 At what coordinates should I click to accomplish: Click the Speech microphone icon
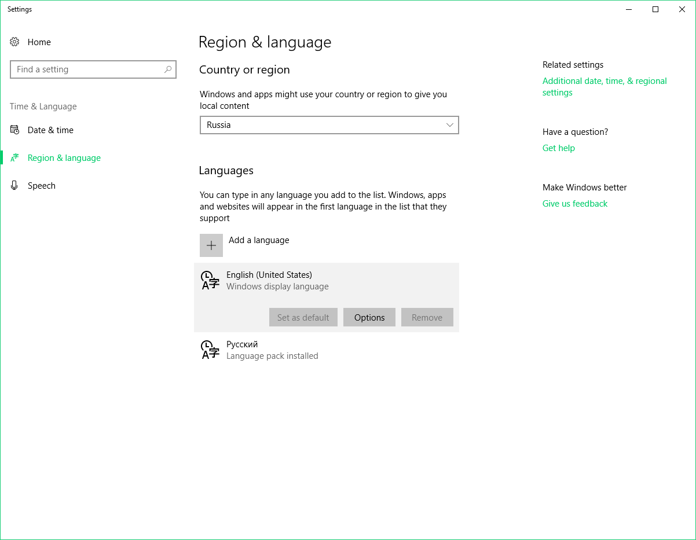pyautogui.click(x=15, y=185)
